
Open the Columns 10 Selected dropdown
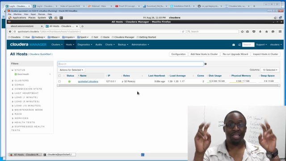click(x=270, y=70)
